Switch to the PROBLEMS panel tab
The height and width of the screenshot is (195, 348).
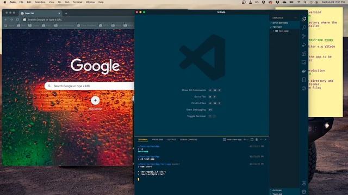[x=158, y=140]
